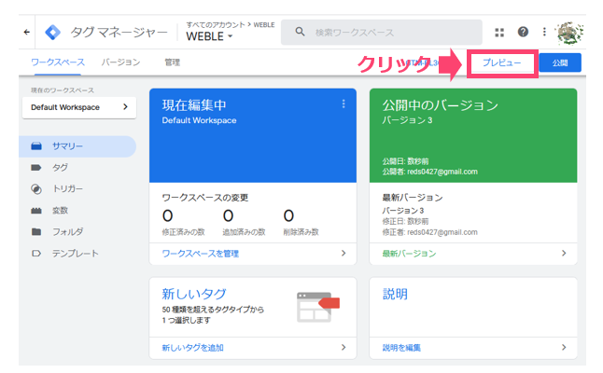Open the header three-dot menu
The height and width of the screenshot is (373, 603).
[544, 32]
